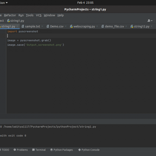Open the Window menu

point(49,15)
